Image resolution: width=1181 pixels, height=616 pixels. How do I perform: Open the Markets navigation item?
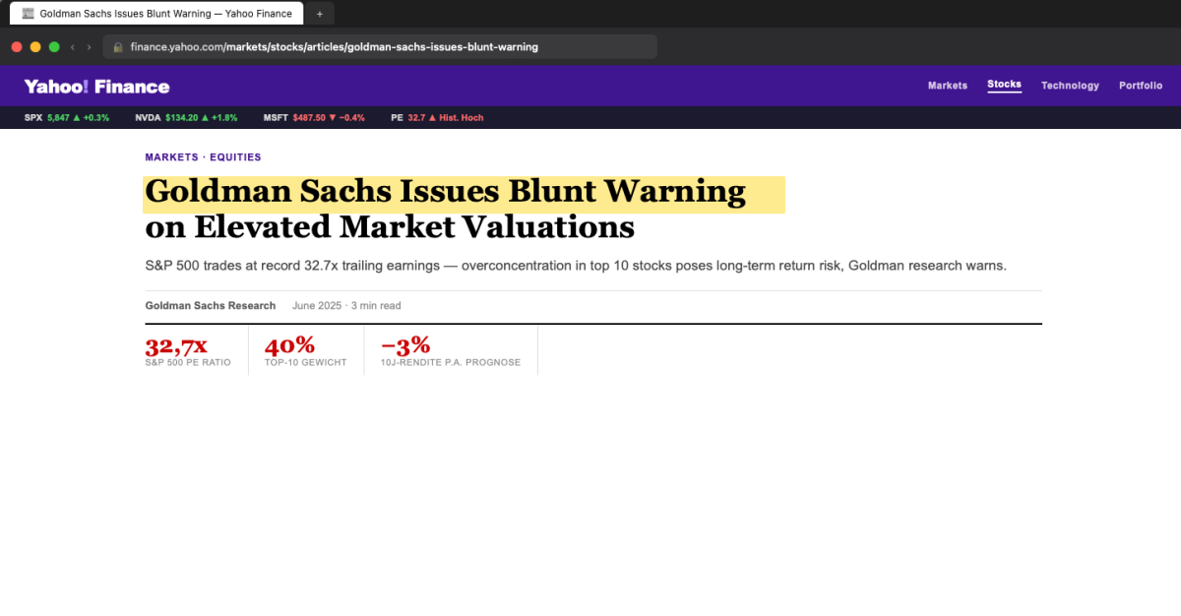click(x=948, y=86)
